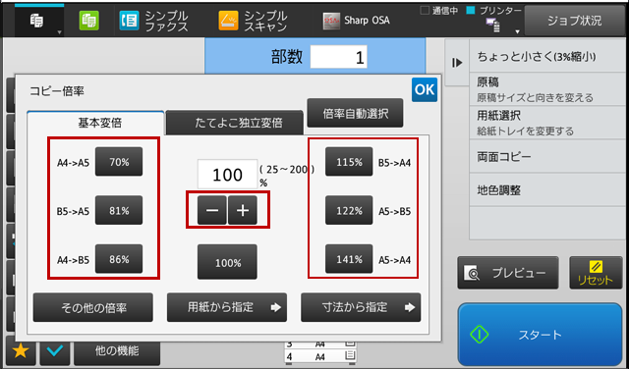This screenshot has width=629, height=369.
Task: Open 原稿 original settings
Action: [x=547, y=89]
